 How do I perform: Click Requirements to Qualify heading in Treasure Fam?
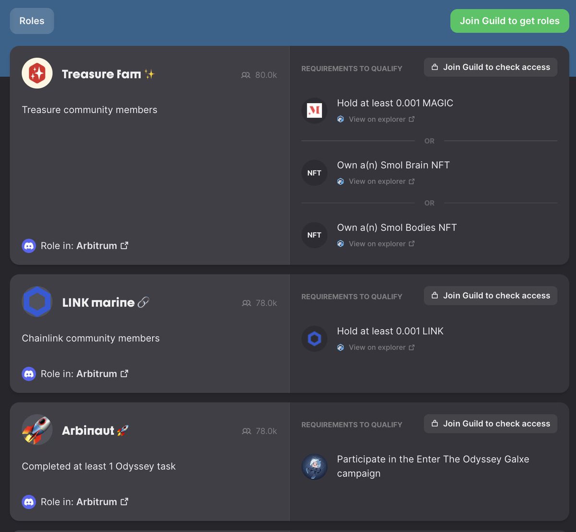click(352, 69)
